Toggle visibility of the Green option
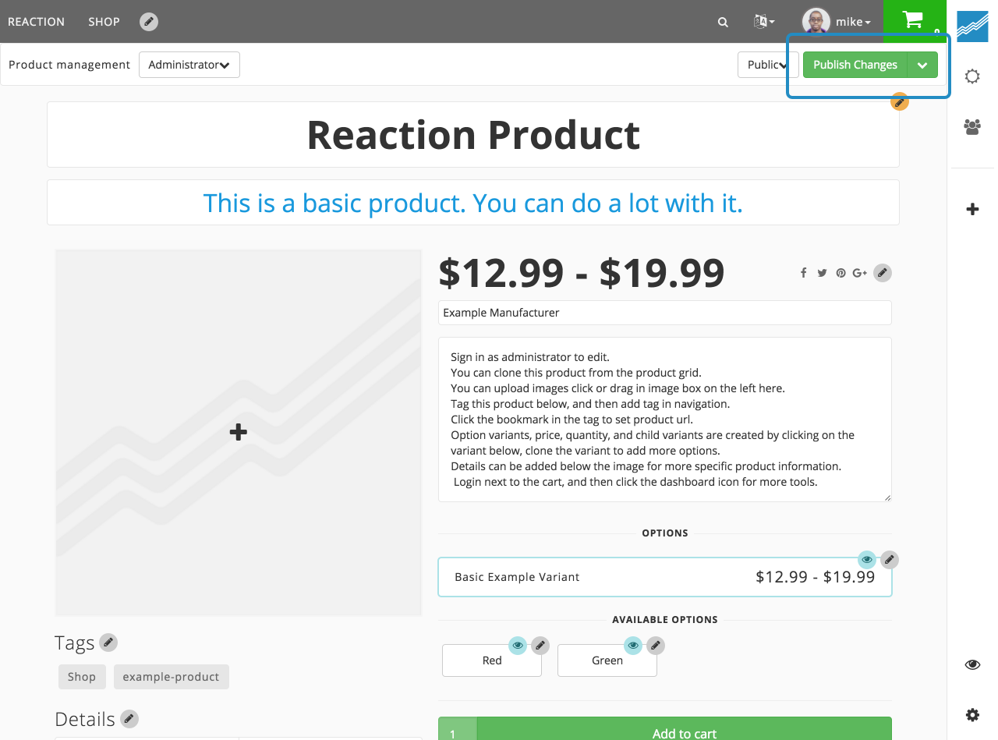This screenshot has width=998, height=740. pyautogui.click(x=633, y=646)
